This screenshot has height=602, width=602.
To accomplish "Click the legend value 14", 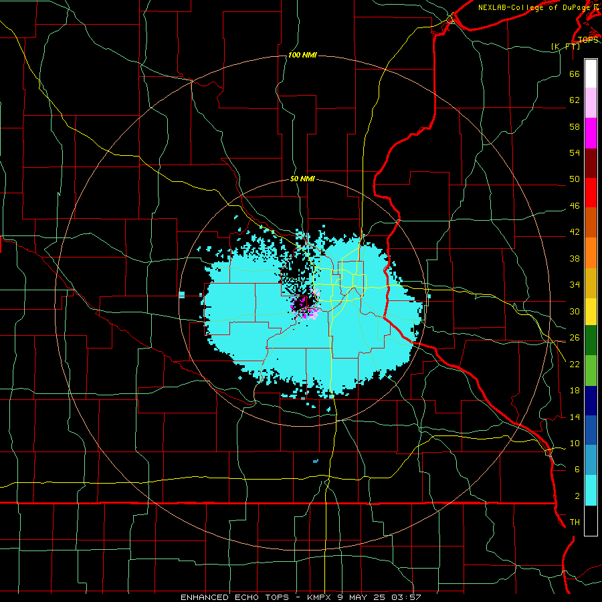I will pyautogui.click(x=575, y=417).
